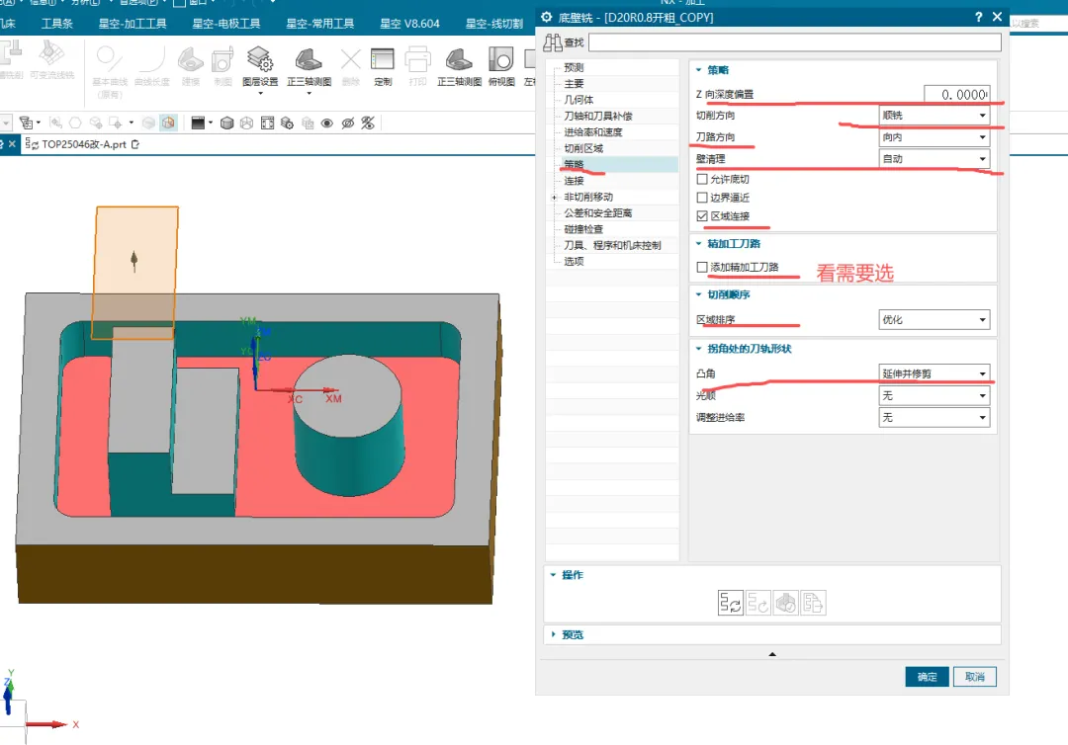Click the 曲线长度 curve length icon

[152, 59]
